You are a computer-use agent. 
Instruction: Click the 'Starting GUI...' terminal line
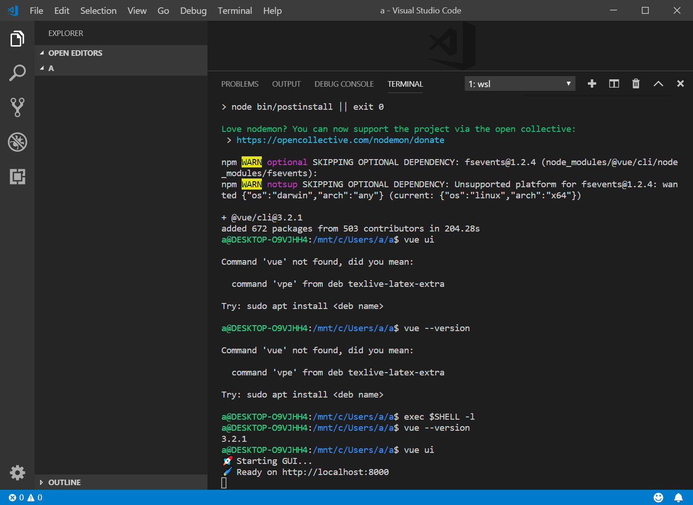pos(267,461)
